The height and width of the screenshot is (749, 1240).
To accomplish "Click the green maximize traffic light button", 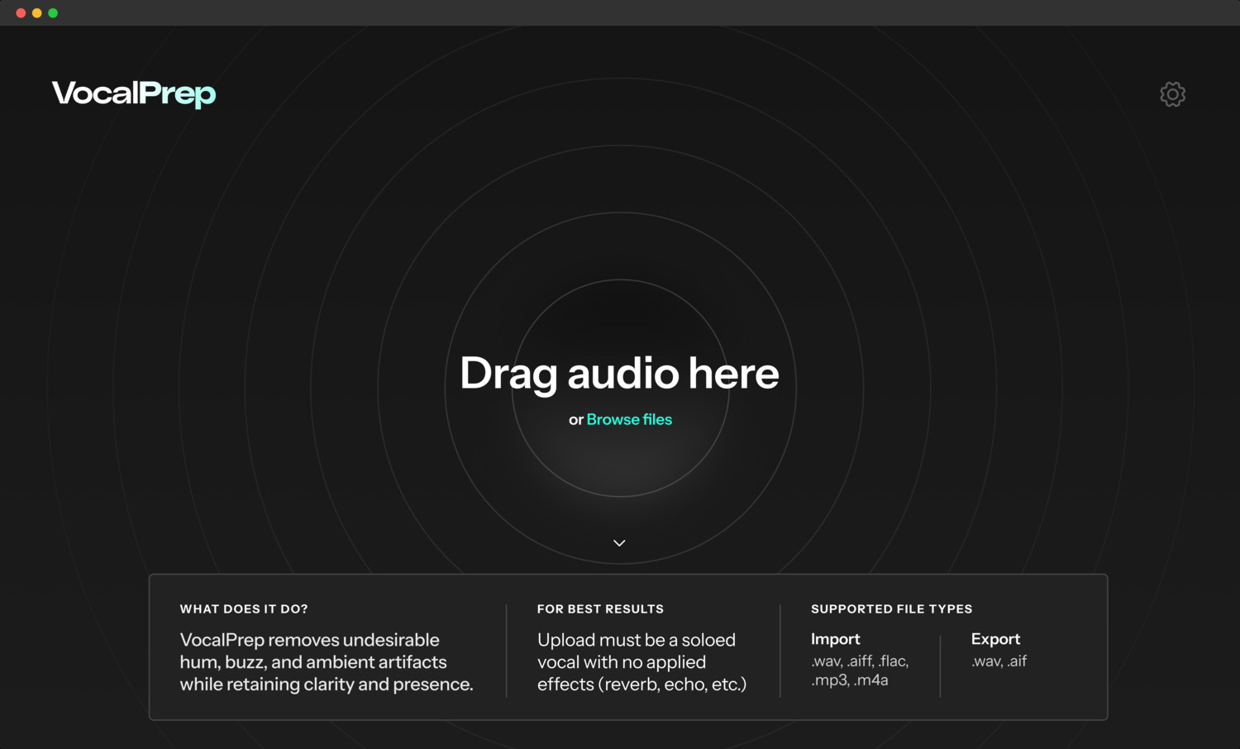I will [52, 12].
